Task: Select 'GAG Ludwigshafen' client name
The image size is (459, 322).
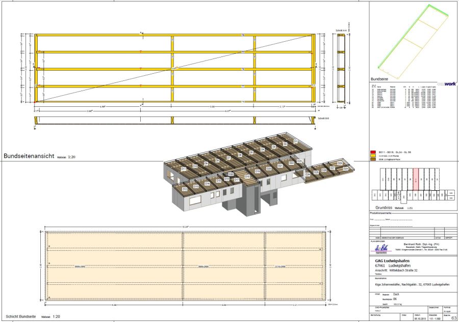Action: click(392, 260)
